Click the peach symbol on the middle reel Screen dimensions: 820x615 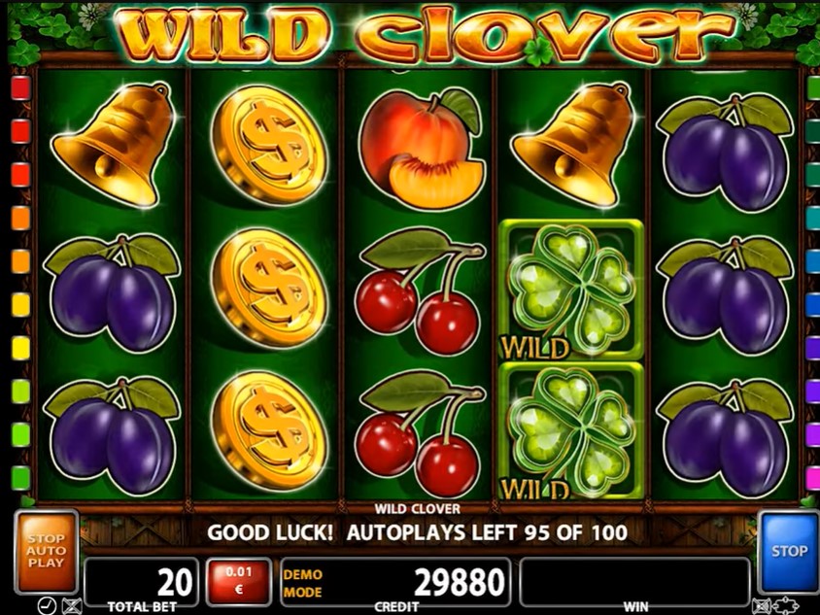point(422,149)
